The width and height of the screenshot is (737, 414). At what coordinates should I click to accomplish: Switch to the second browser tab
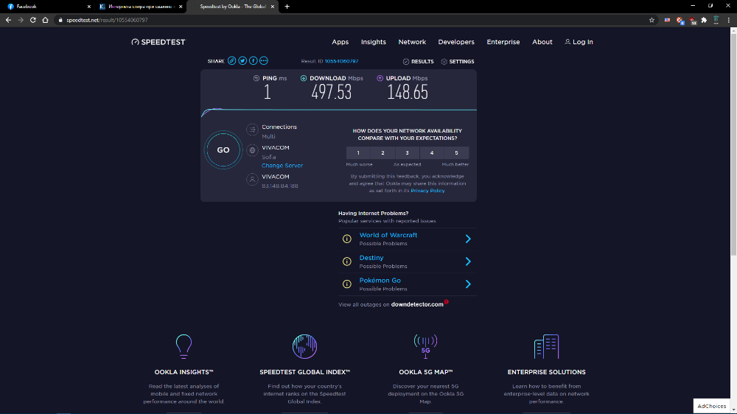[140, 7]
